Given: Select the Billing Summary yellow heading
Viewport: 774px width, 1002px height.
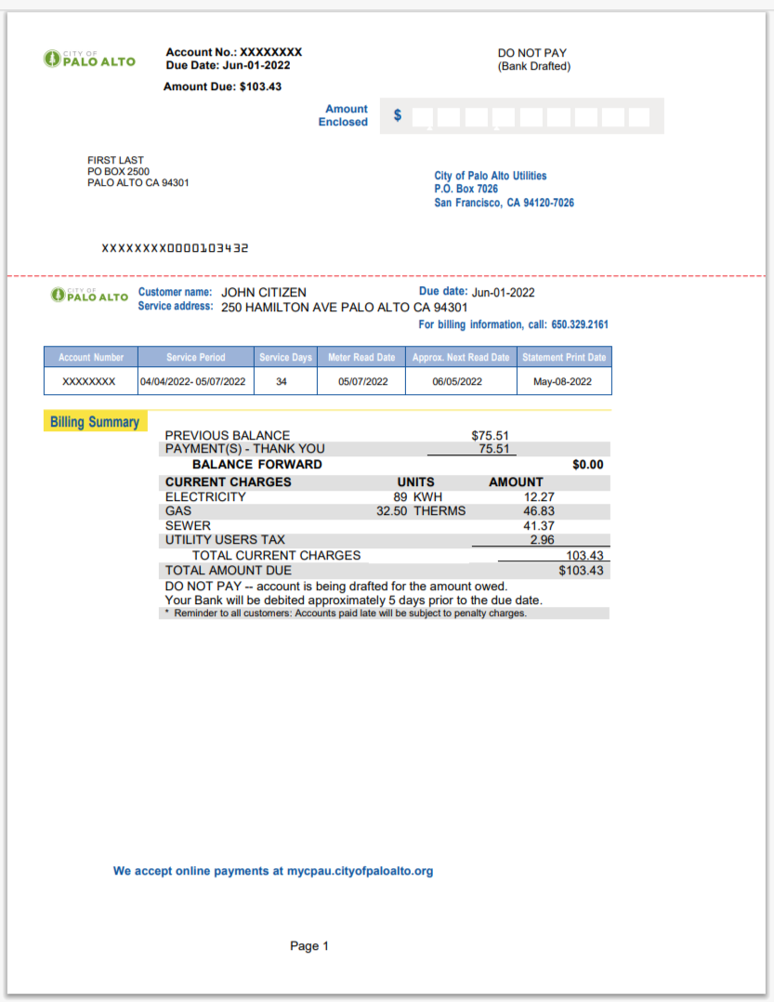Looking at the screenshot, I should [95, 422].
